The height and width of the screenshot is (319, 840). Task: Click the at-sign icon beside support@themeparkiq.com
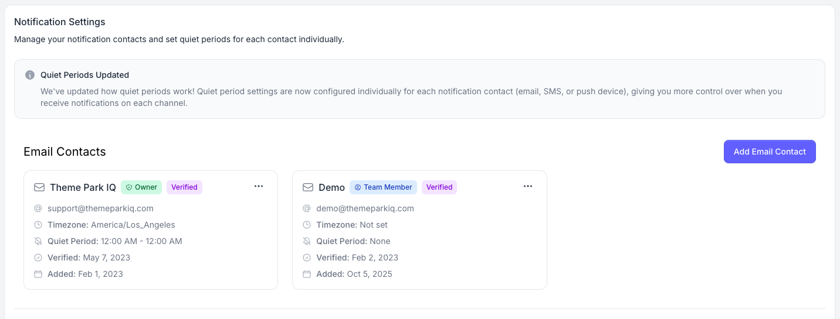[x=38, y=208]
